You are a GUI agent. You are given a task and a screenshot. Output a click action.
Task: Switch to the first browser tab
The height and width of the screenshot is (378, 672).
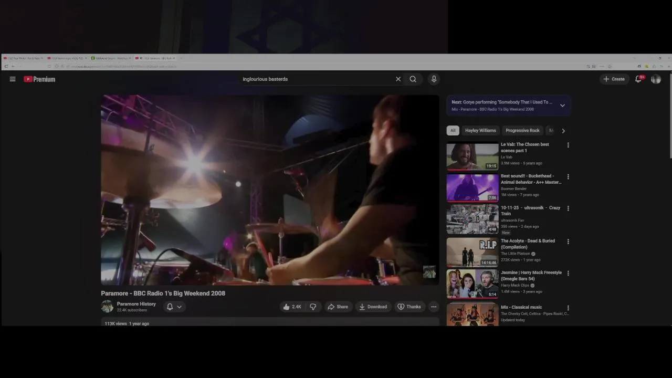click(x=23, y=58)
